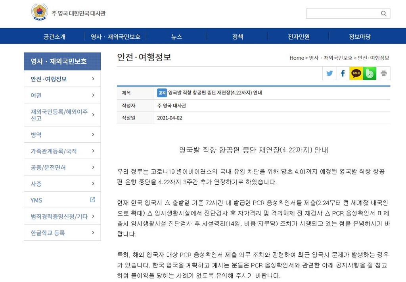Expand the 사증 sidebar chevron
The height and width of the screenshot is (282, 406).
pyautogui.click(x=93, y=184)
